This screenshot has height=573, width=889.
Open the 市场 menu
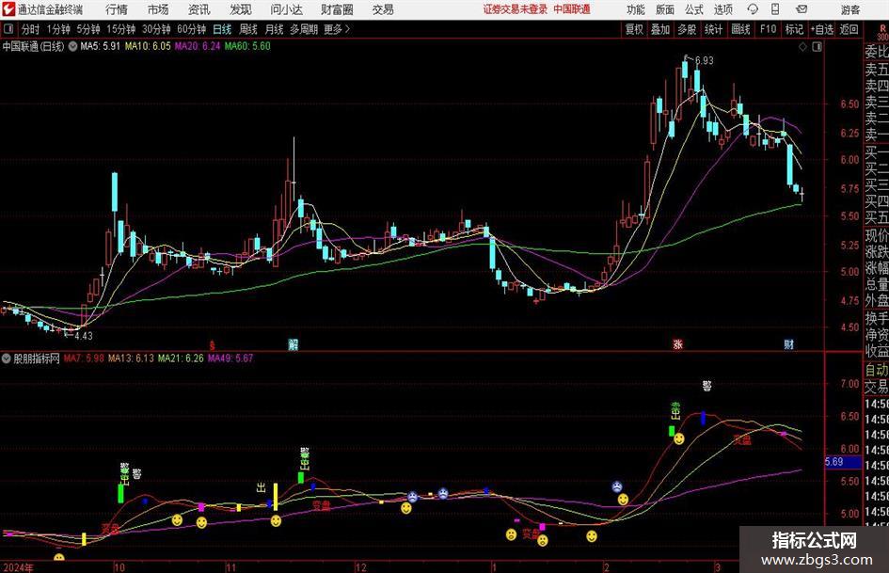[158, 9]
